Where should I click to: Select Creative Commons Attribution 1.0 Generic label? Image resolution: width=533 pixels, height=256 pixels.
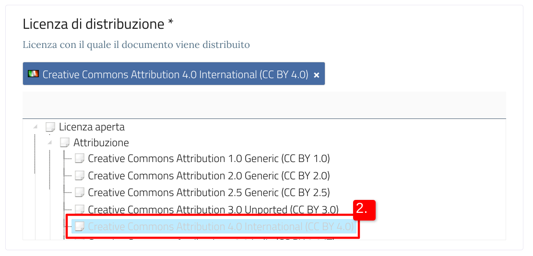pyautogui.click(x=209, y=159)
